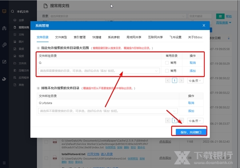Switch to the 快捷键 tab
Image resolution: width=240 pixels, height=168 pixels.
[97, 37]
